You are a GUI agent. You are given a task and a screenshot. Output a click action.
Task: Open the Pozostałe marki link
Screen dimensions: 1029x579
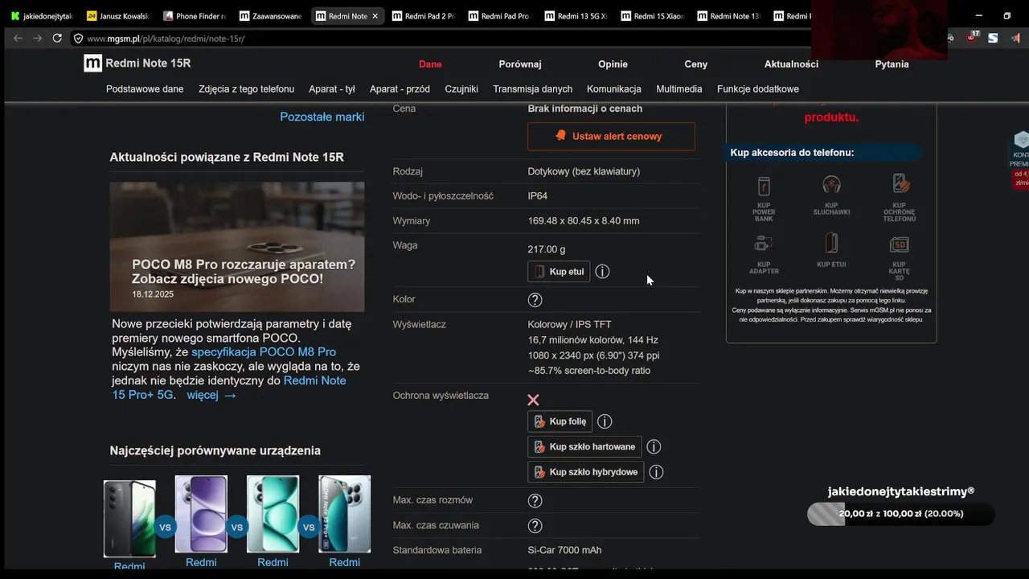tap(322, 117)
